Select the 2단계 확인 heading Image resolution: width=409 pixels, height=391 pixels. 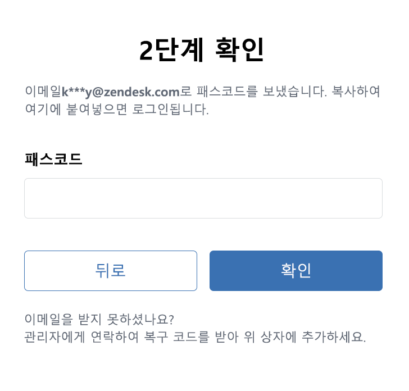202,49
